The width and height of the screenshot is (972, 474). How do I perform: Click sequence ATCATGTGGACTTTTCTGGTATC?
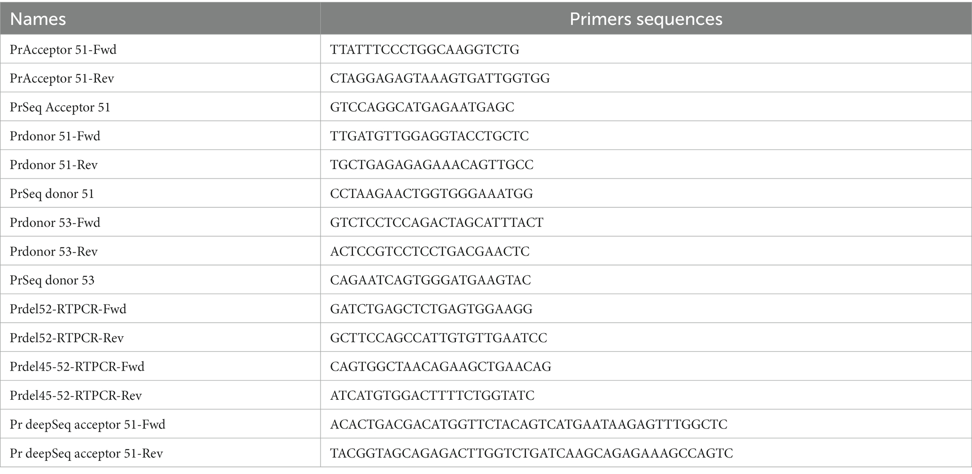[x=432, y=396]
